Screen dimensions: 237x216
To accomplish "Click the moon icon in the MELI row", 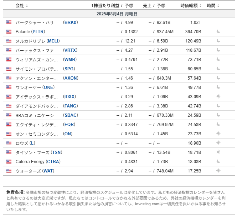I will [x=218, y=41].
